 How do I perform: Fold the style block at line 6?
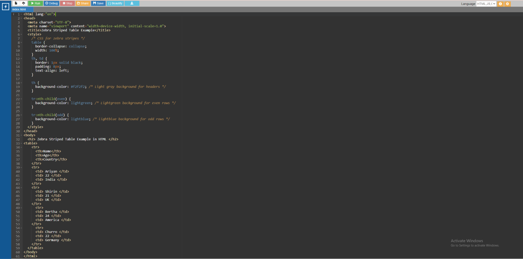21,34
